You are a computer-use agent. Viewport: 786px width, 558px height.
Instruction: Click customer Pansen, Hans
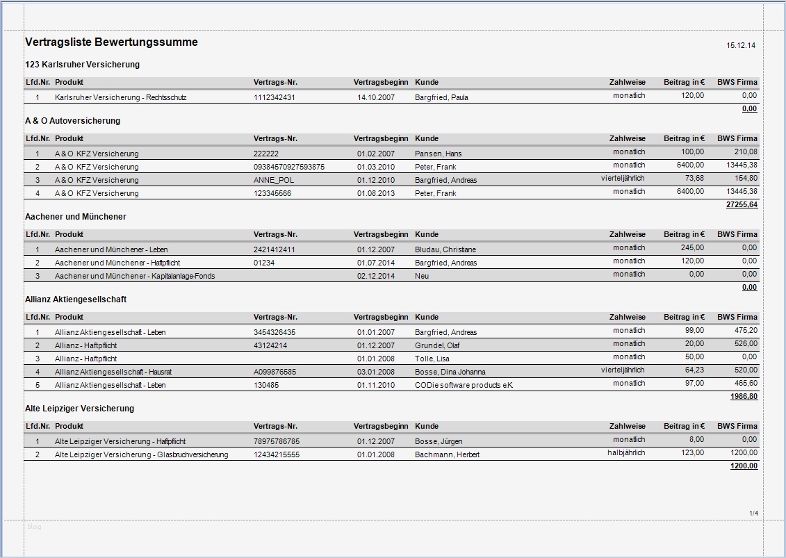(x=439, y=154)
